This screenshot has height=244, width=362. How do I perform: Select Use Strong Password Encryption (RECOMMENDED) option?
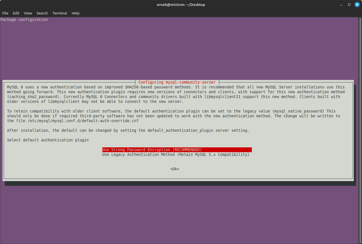click(177, 150)
